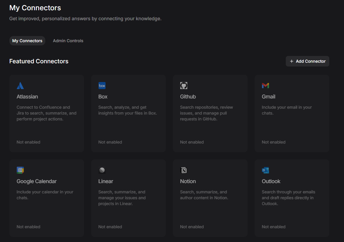Open the Google Calendar connector title
Screen dimensions: 344x242
pyautogui.click(x=37, y=181)
